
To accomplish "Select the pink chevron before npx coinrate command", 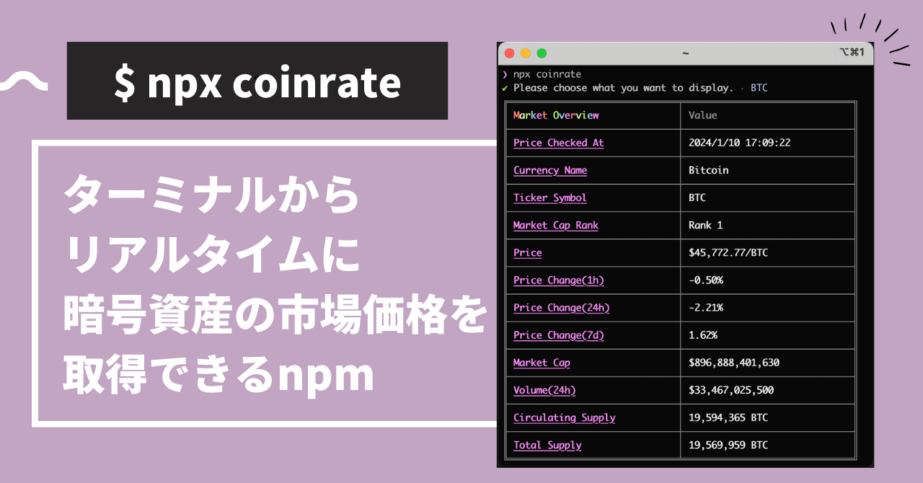I will (505, 74).
